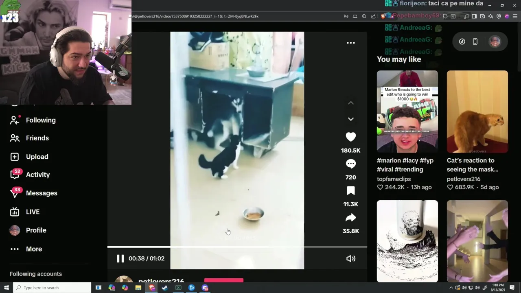Like the video with the heart icon
This screenshot has width=521, height=293.
click(350, 137)
